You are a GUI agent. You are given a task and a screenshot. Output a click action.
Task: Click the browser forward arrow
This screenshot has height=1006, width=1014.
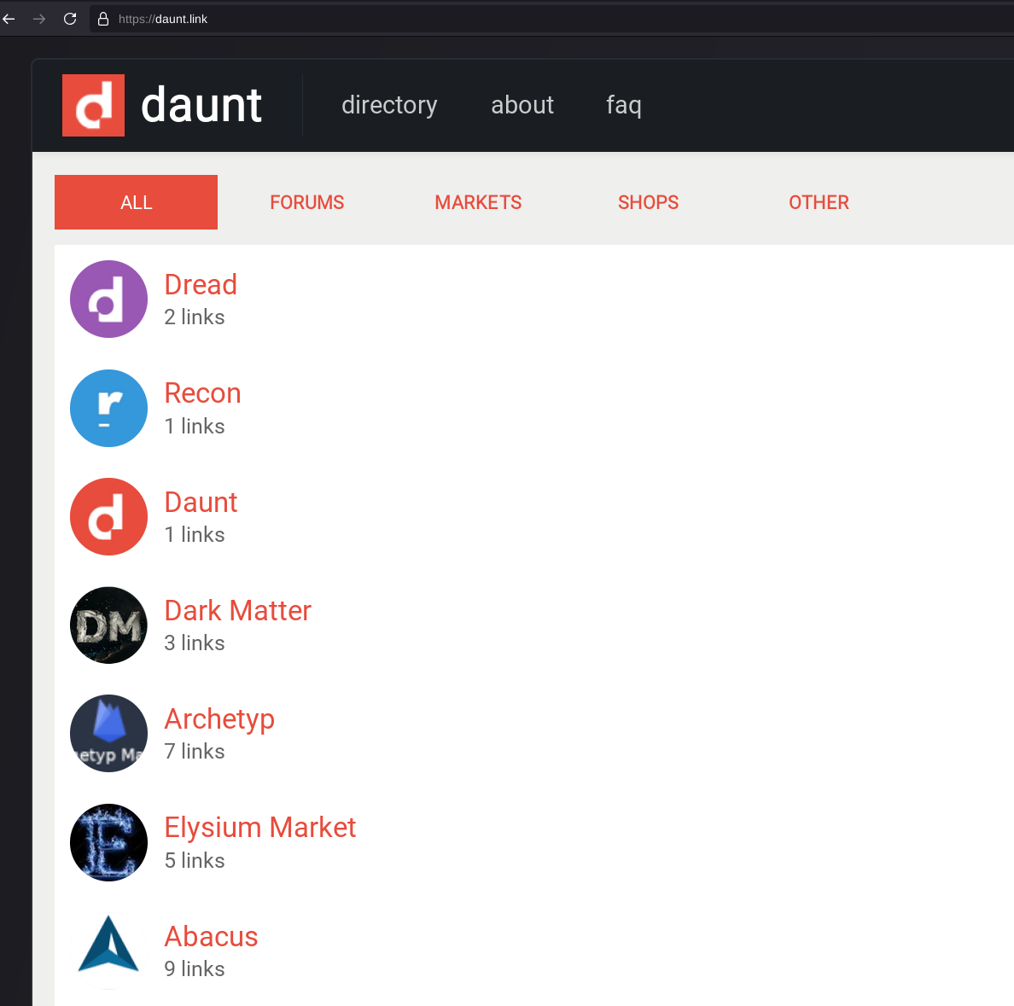point(39,19)
